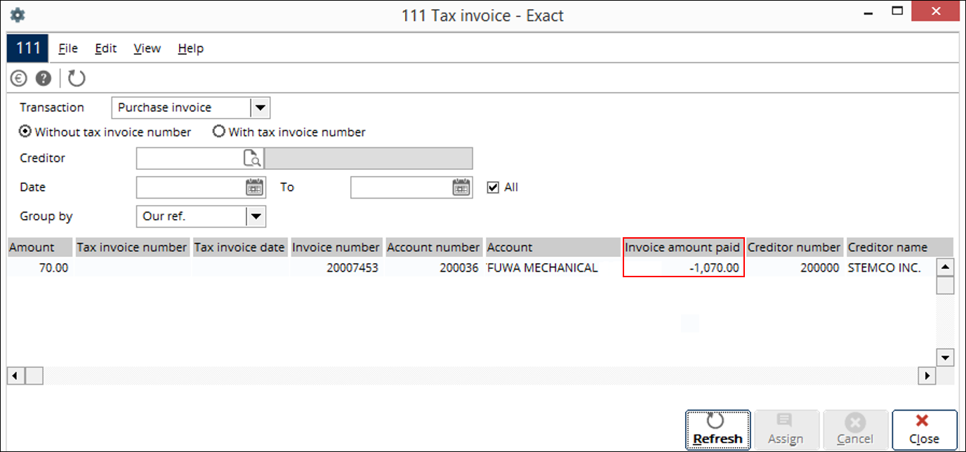The image size is (966, 452).
Task: Select the -1,070.00 amount paid cell
Action: coord(683,267)
